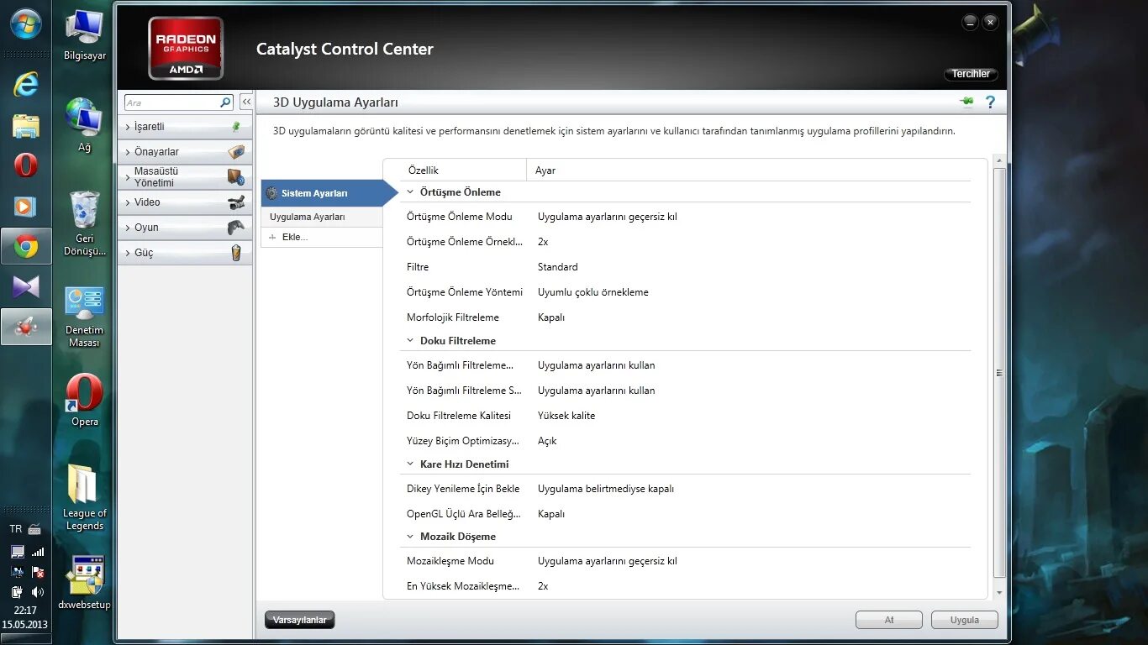The width and height of the screenshot is (1148, 645).
Task: Change Dikey Yenileme İçin Bekle value
Action: [606, 489]
